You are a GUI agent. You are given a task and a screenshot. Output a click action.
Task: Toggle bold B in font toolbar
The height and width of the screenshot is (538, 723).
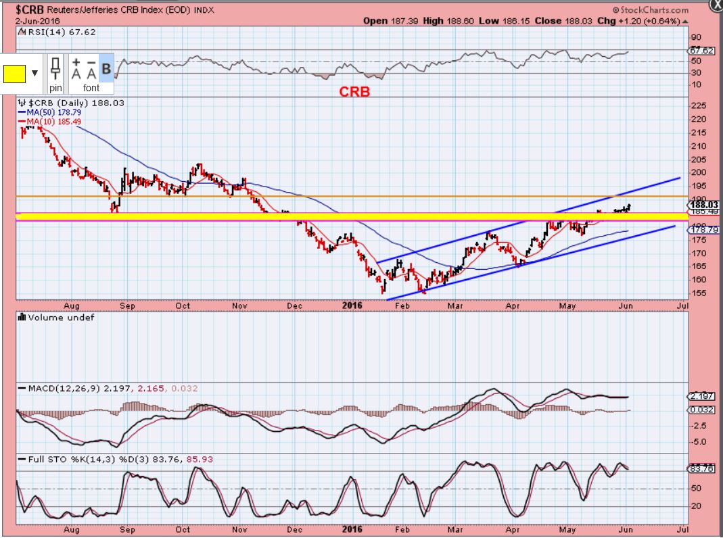pyautogui.click(x=106, y=69)
